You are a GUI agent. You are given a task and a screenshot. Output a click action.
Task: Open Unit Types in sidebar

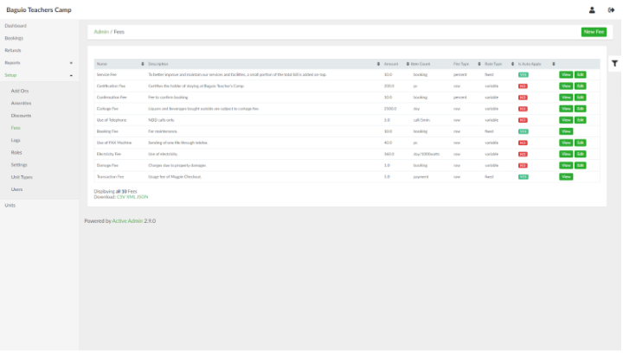pos(22,176)
